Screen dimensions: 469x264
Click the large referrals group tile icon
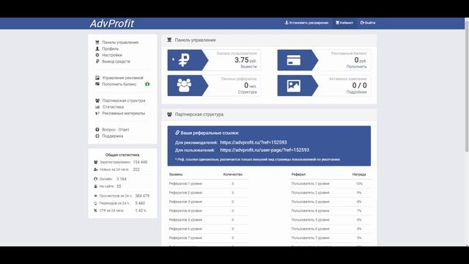[x=184, y=86]
